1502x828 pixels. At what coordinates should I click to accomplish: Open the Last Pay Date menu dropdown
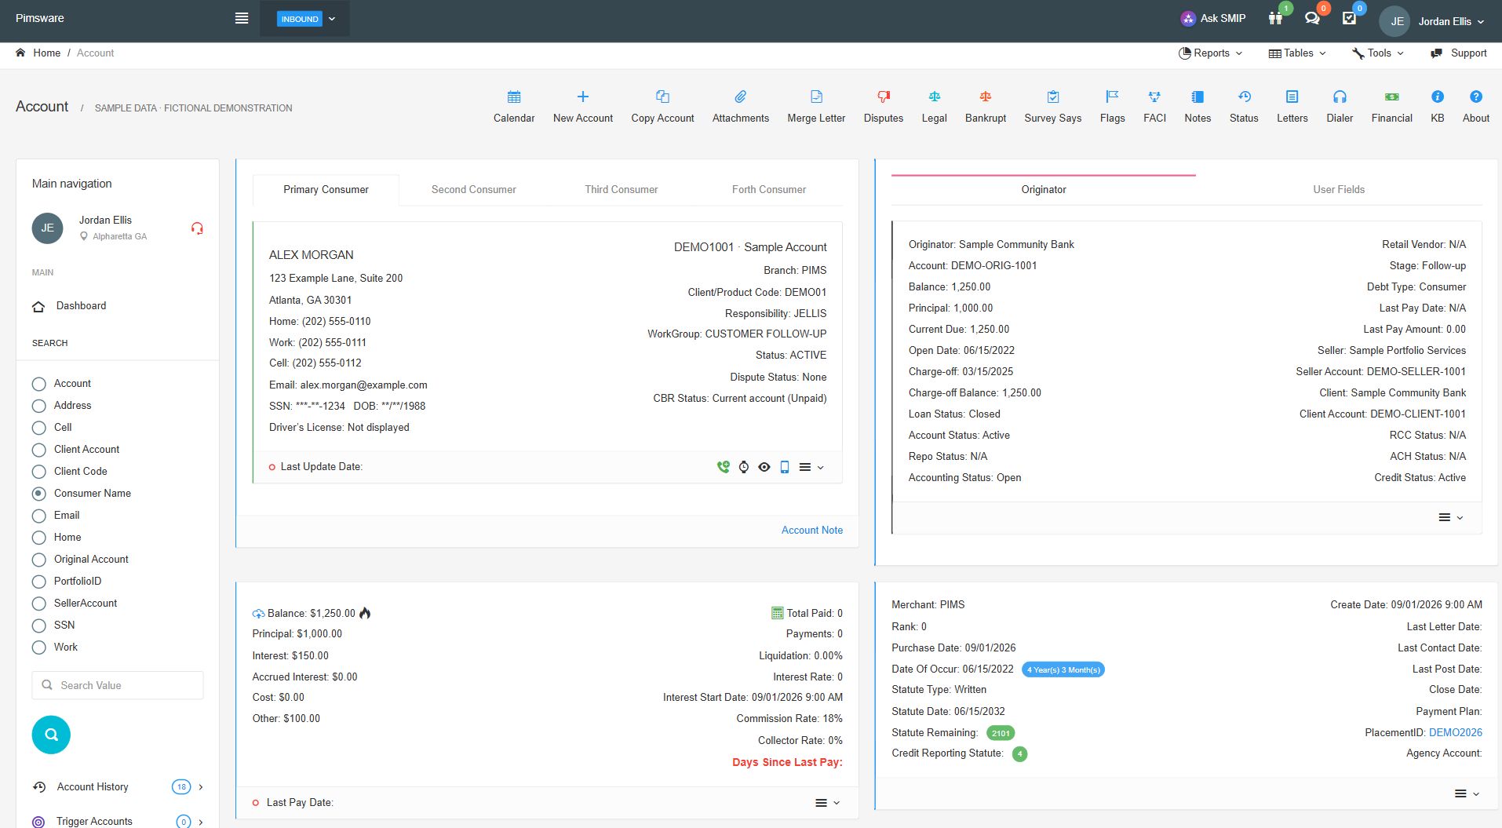click(x=827, y=802)
